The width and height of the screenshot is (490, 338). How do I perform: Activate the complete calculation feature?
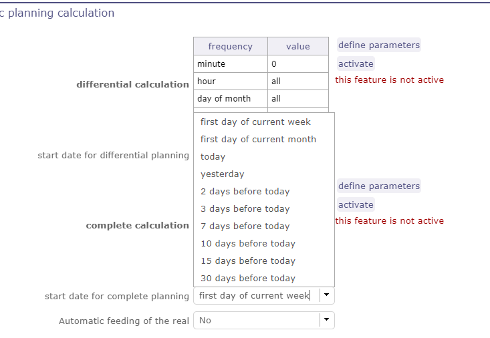tap(356, 205)
